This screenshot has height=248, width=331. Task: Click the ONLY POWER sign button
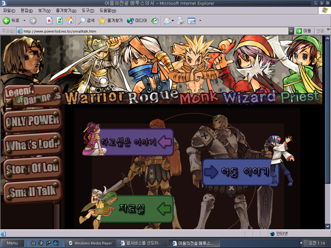tap(32, 121)
